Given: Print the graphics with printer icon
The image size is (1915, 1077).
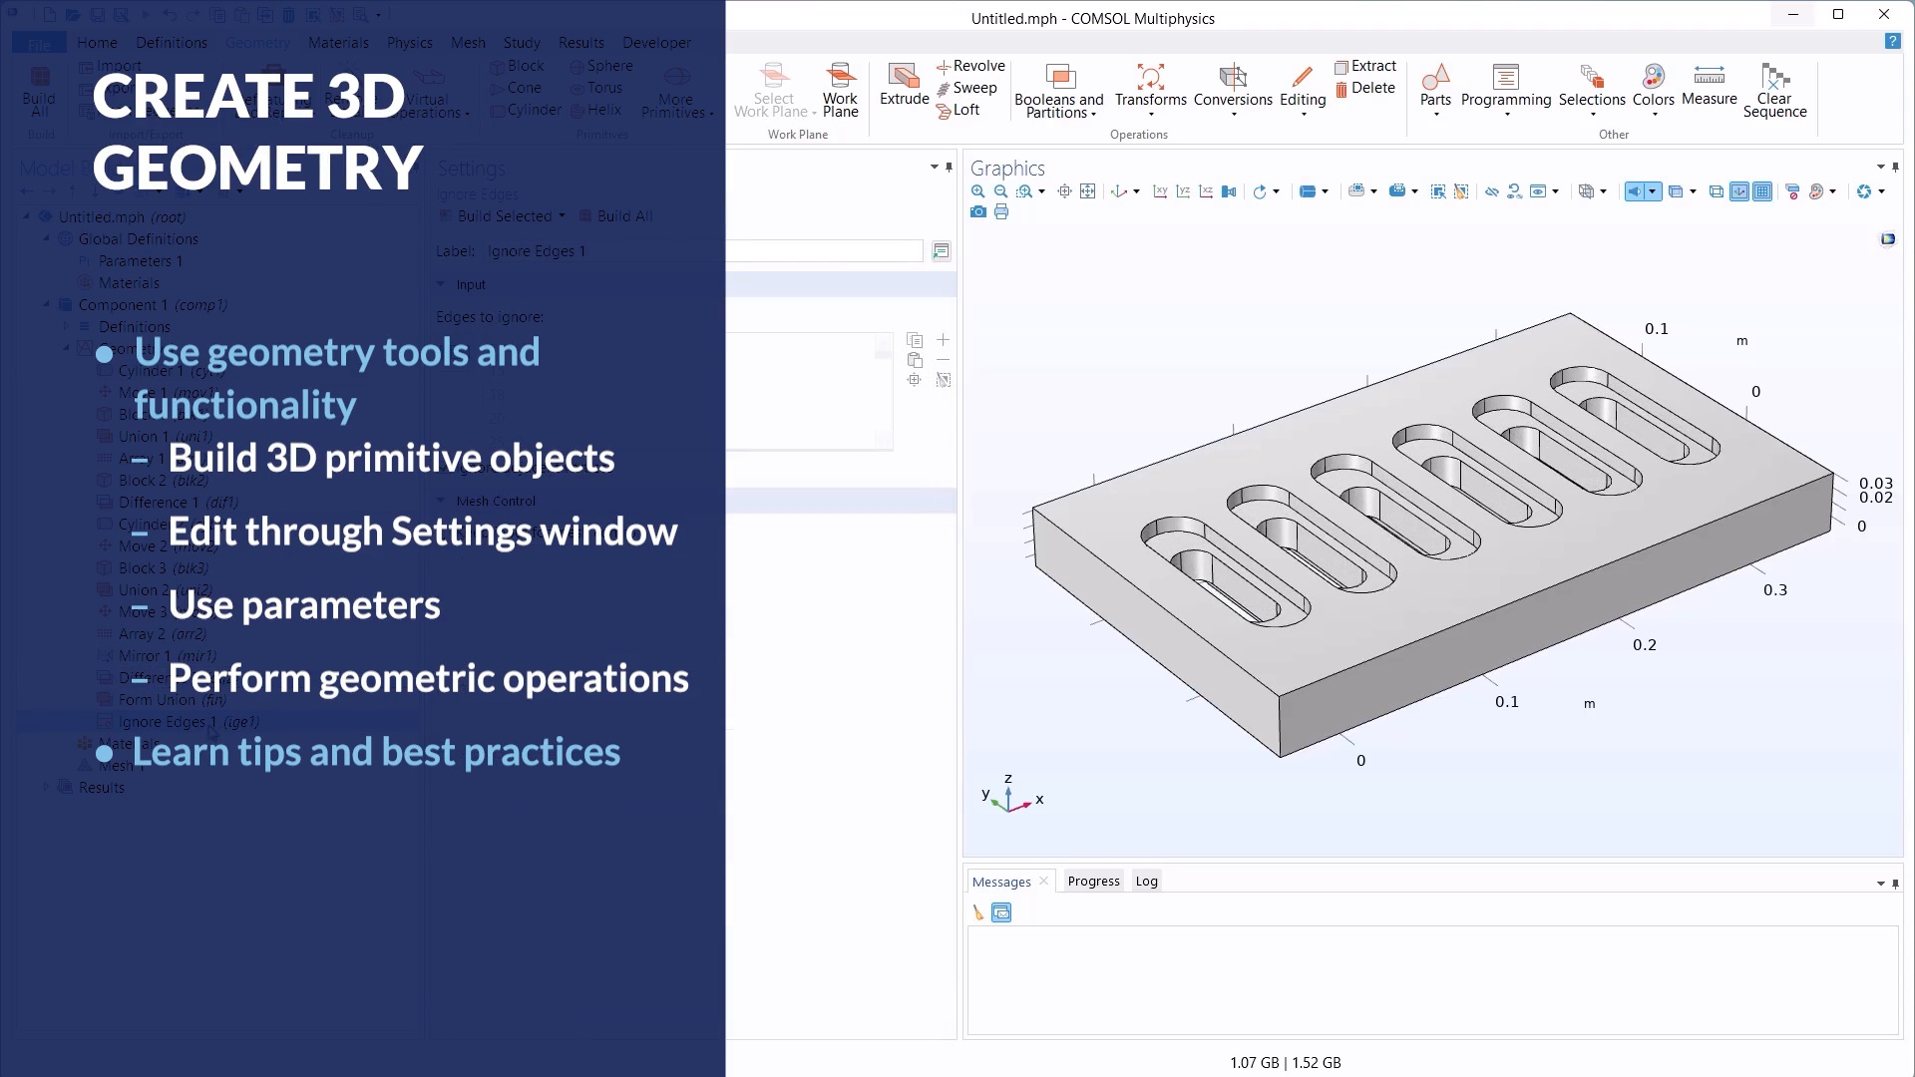Looking at the screenshot, I should (1001, 212).
